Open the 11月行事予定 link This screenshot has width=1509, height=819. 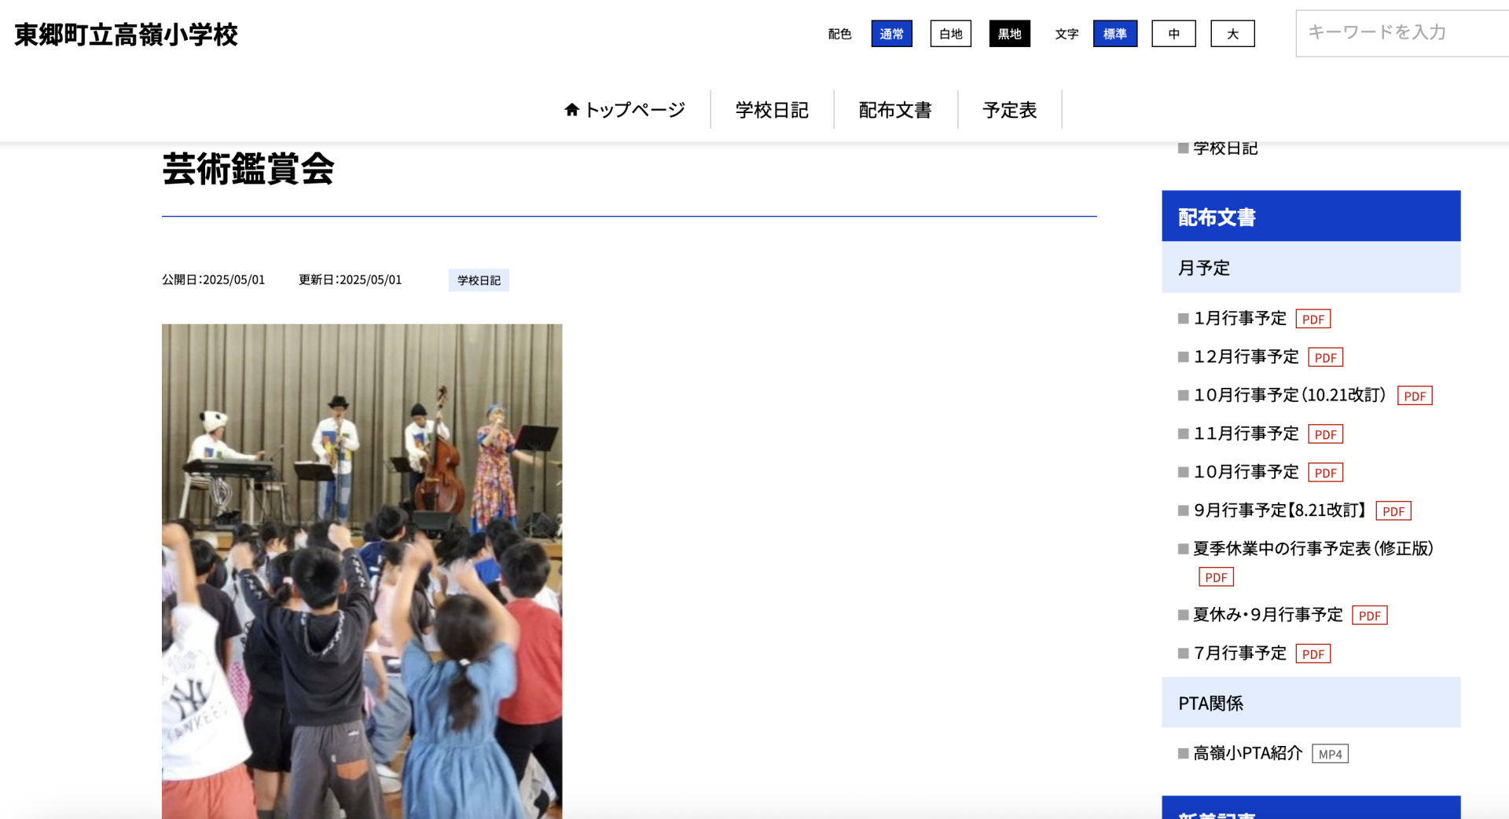pos(1245,433)
